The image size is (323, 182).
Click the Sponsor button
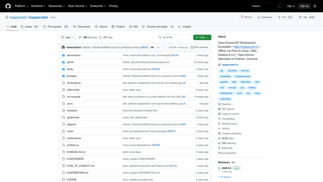247,17
